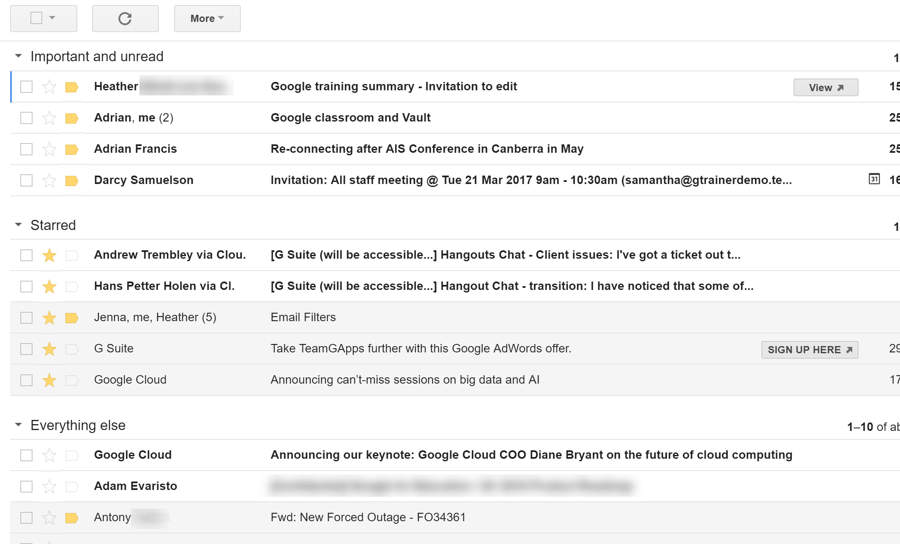Open the More actions dropdown
Viewport: 900px width, 544px height.
pos(207,19)
